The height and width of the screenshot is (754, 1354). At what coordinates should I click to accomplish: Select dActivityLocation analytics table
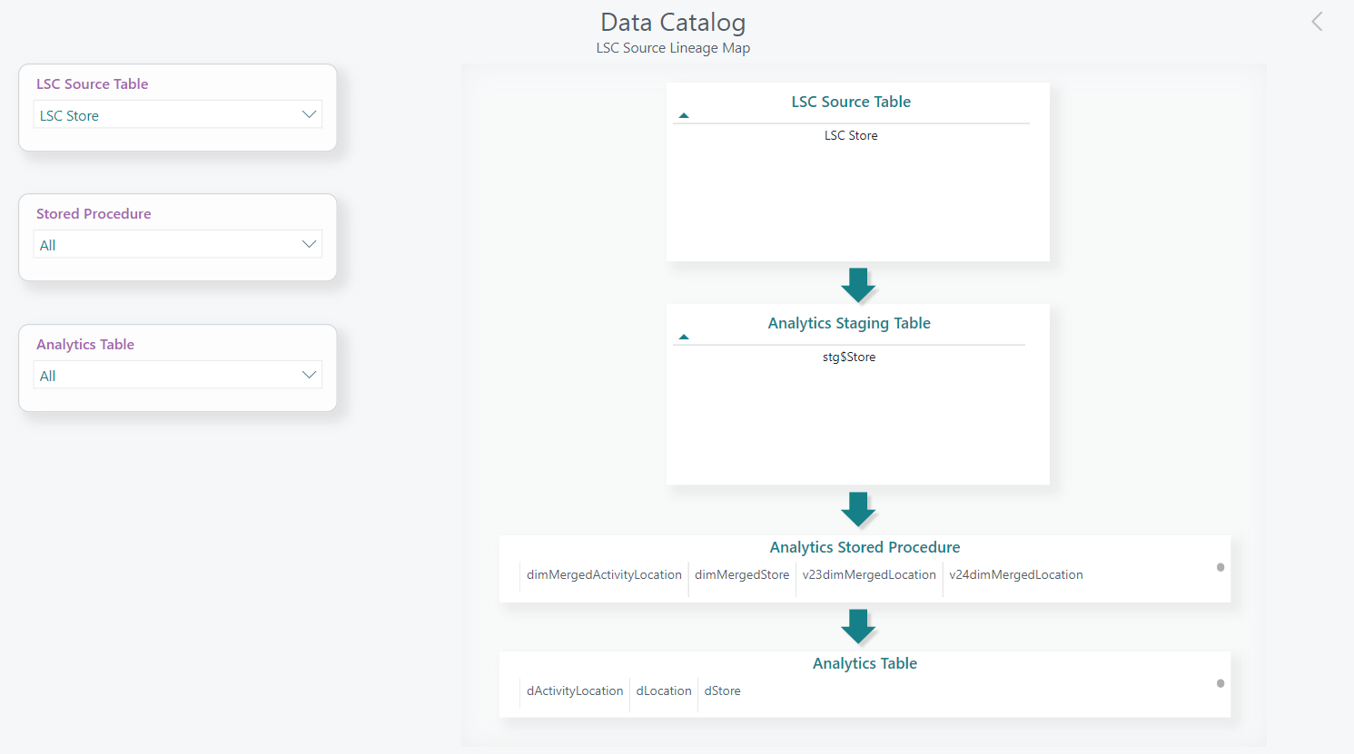click(x=575, y=691)
